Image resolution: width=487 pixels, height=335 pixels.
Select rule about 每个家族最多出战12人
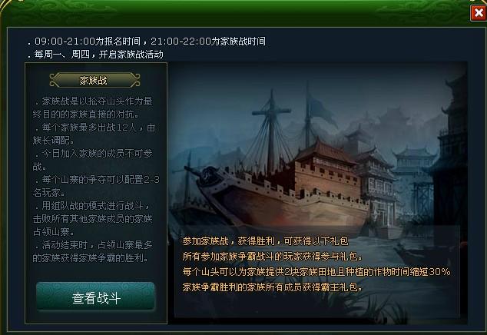pos(94,134)
